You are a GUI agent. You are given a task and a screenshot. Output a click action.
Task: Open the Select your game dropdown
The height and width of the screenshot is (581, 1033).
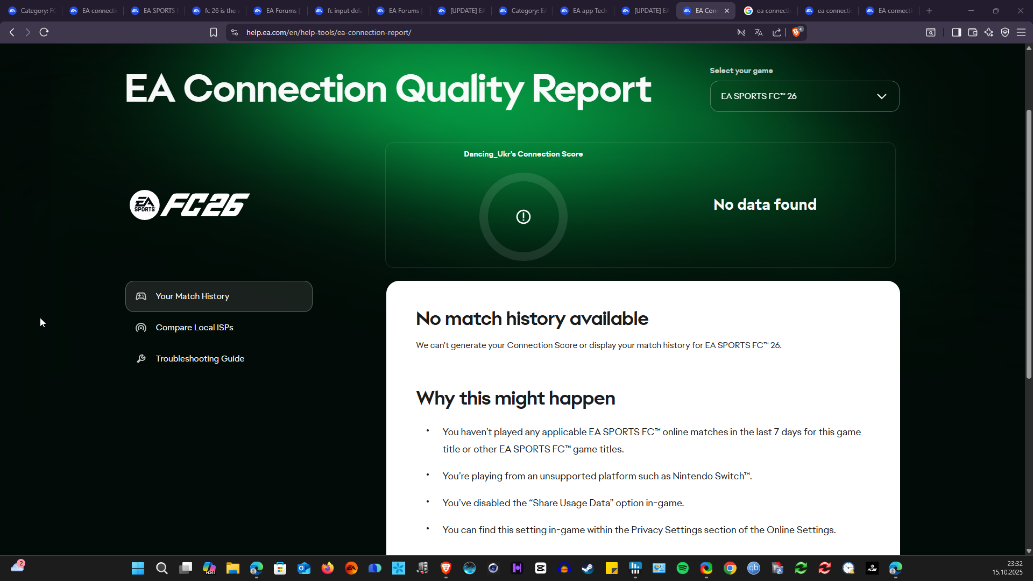(804, 96)
